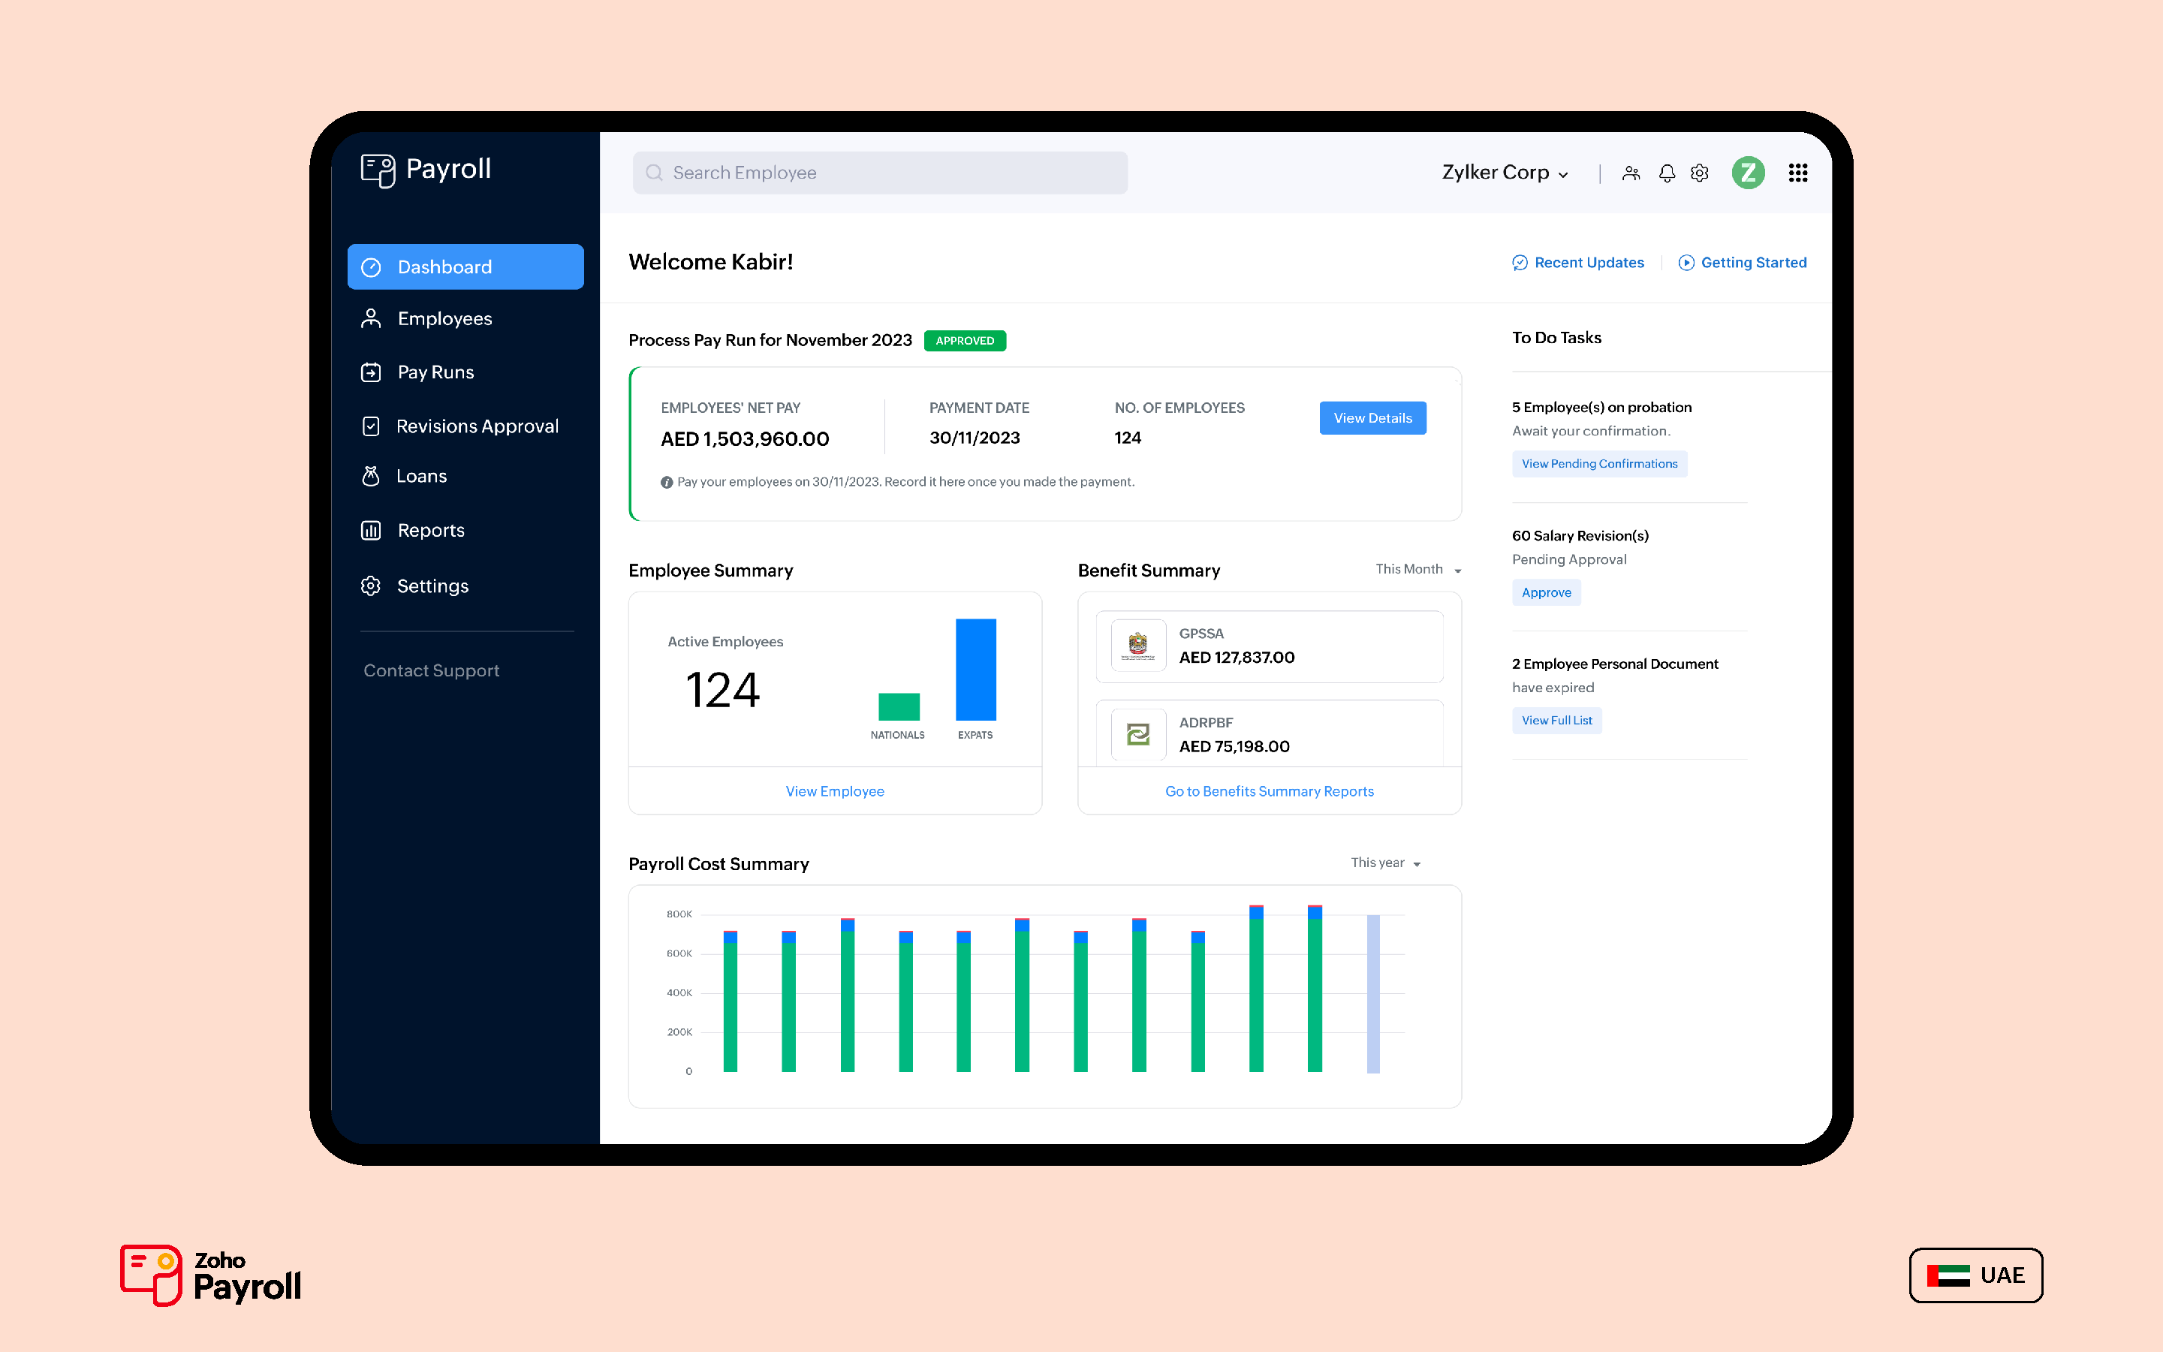Screen dimensions: 2163x1352
Task: Click the user management icon near top right
Action: pos(1630,173)
